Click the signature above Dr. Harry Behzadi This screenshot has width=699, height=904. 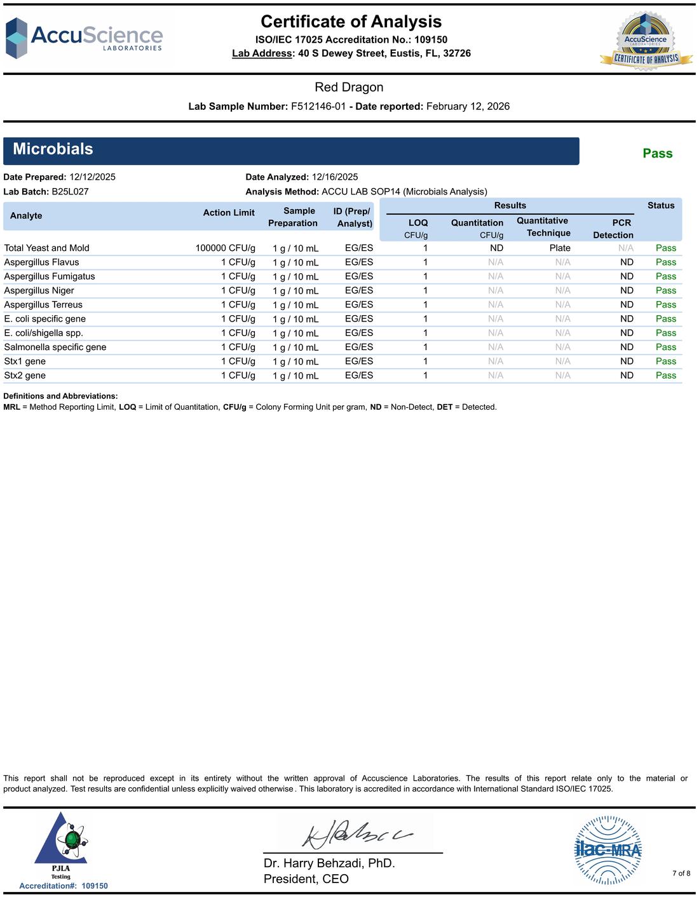click(x=357, y=834)
